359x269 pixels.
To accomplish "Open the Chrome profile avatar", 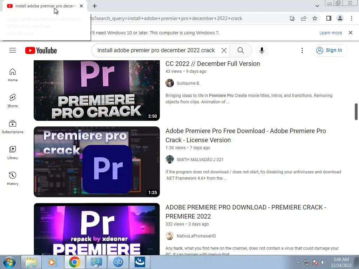I will [340, 18].
